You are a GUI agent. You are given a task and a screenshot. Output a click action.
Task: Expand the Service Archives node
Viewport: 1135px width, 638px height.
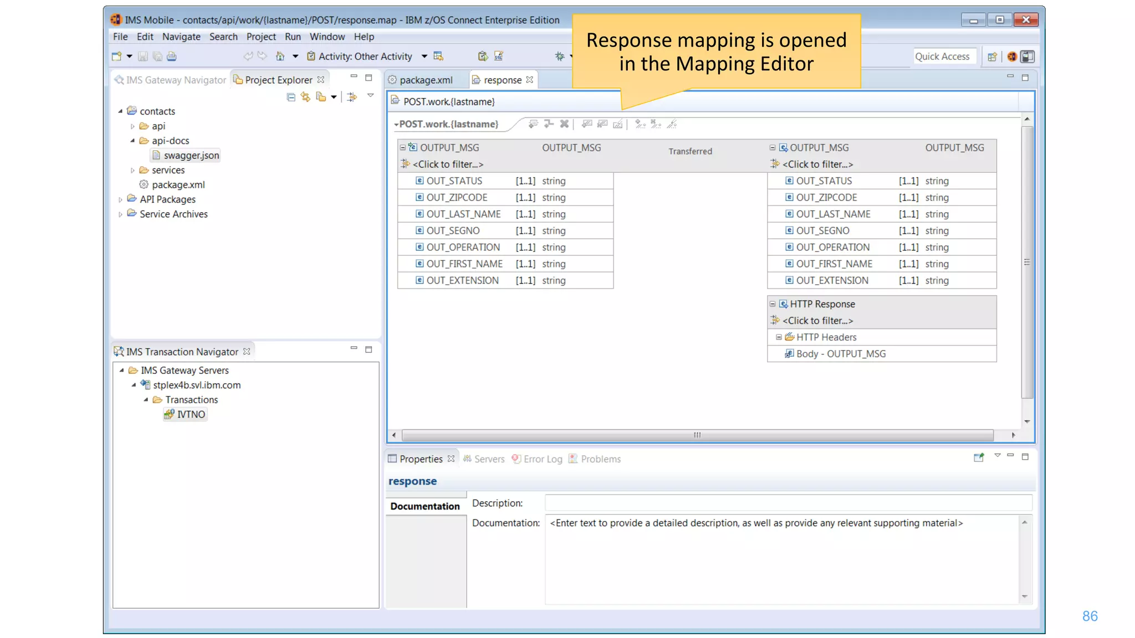[x=120, y=214]
